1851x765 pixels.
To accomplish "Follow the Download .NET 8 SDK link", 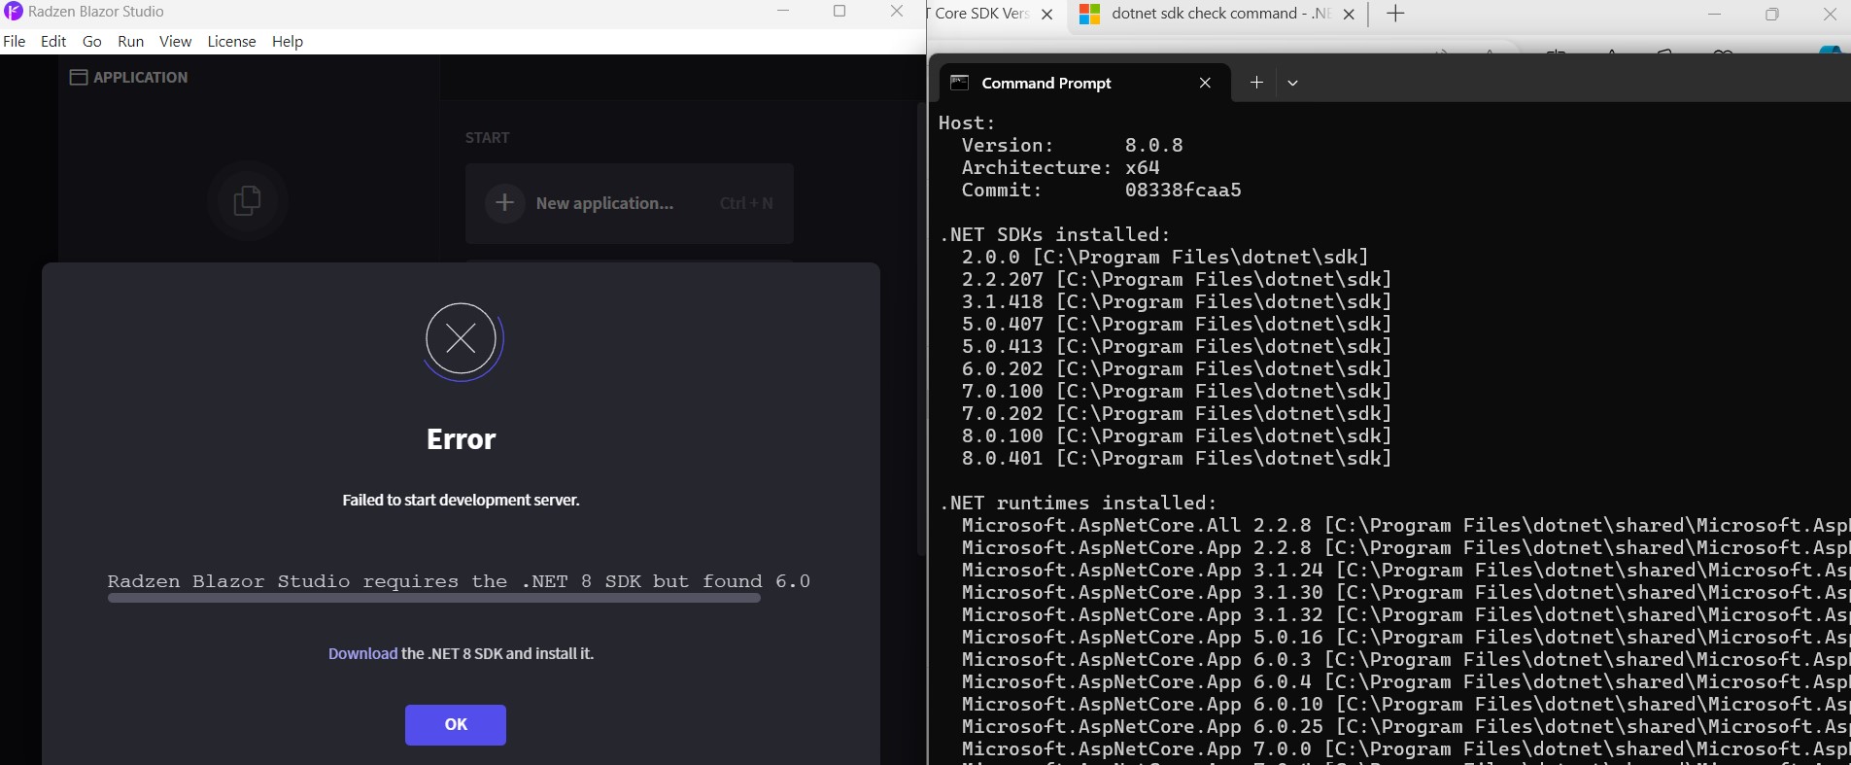I will [x=362, y=653].
